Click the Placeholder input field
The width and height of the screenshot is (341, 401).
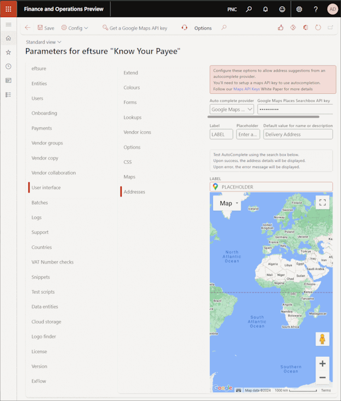click(248, 135)
